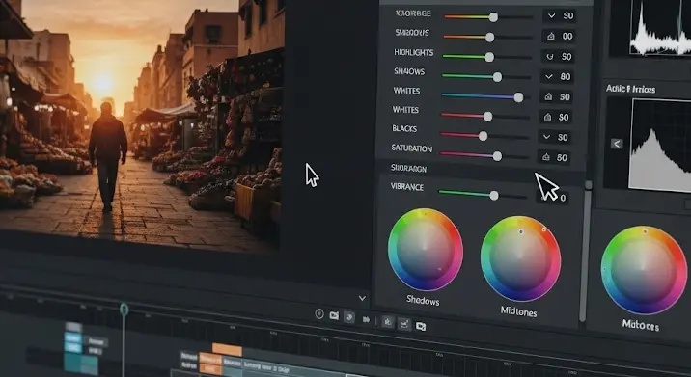691x377 pixels.
Task: Click the SATURATION label text
Action: pos(411,148)
